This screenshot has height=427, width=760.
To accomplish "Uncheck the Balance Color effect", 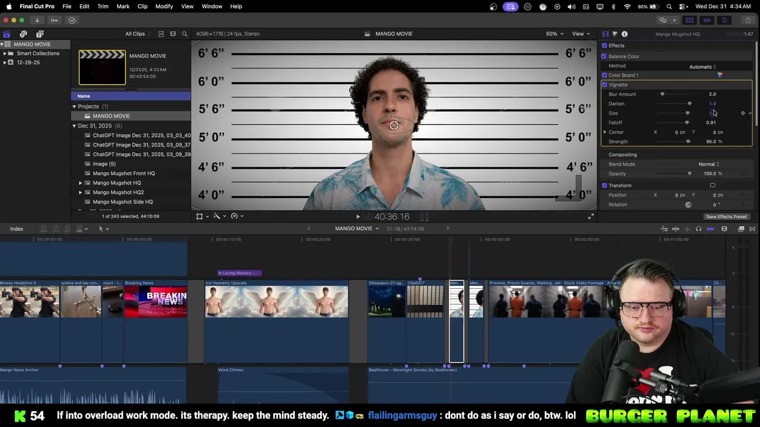I will click(x=604, y=56).
